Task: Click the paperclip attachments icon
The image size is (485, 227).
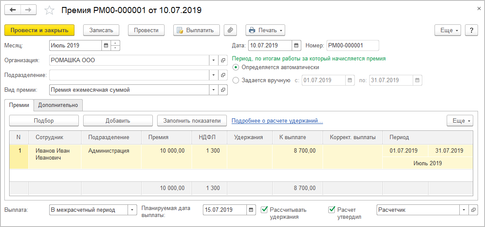Action: coord(230,30)
